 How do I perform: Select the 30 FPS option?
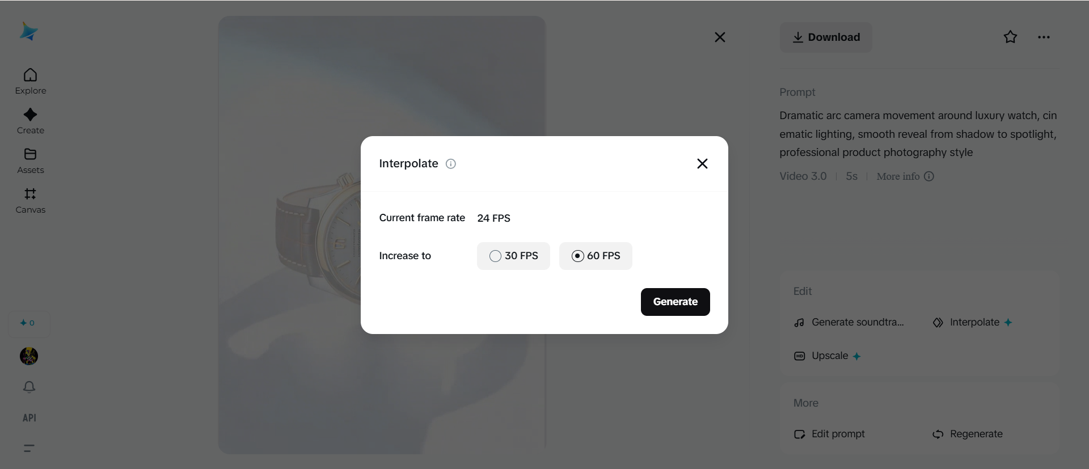(x=513, y=256)
